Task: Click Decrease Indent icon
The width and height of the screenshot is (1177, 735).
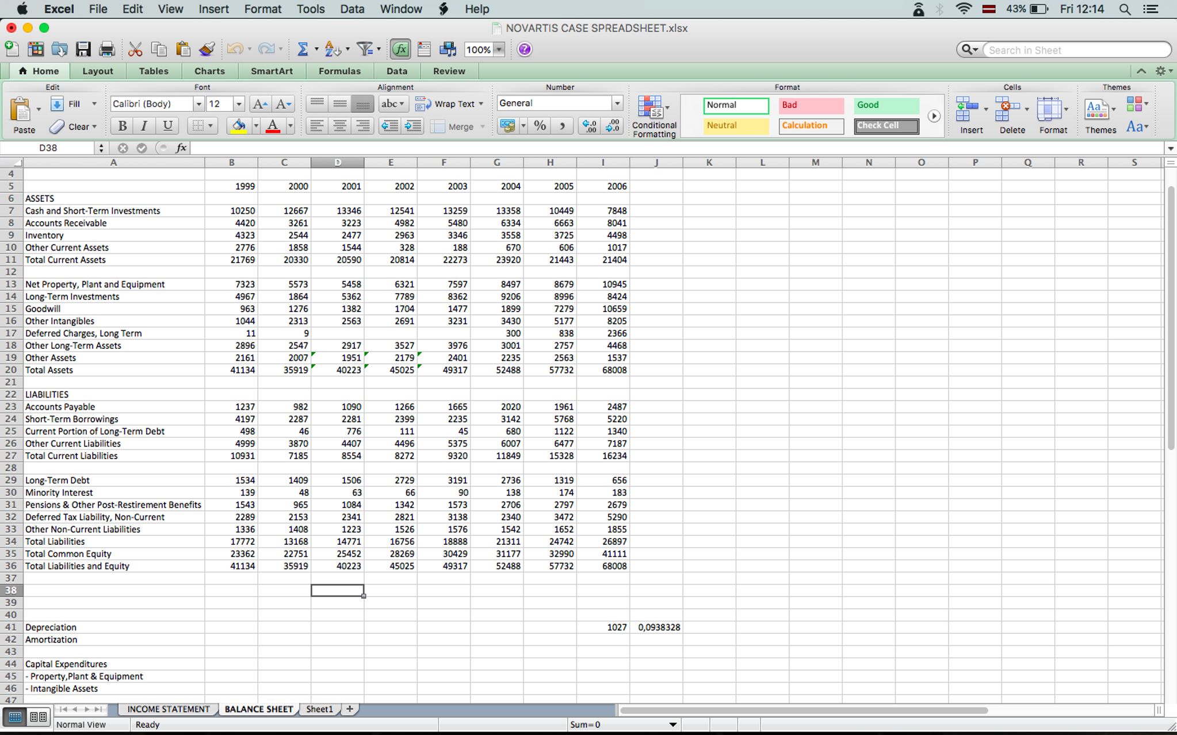Action: tap(389, 126)
